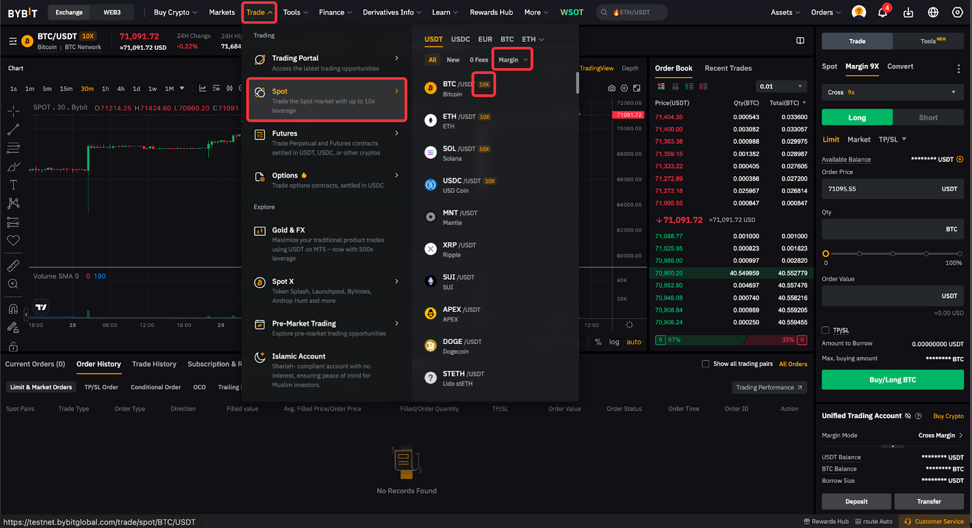Open the layout switch icon
972x528 pixels.
(x=800, y=41)
